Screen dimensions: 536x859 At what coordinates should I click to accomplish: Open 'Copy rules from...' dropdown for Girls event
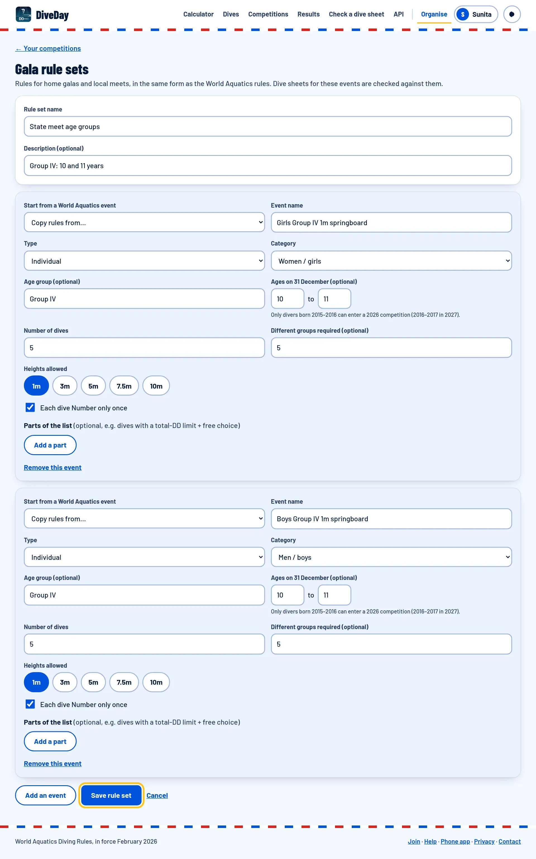(x=144, y=222)
